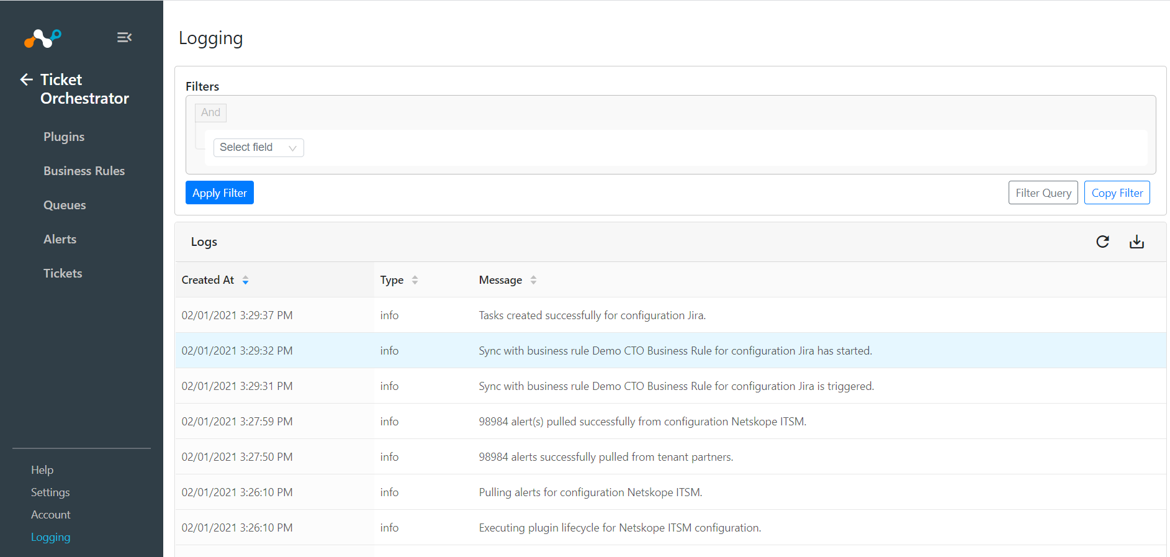
Task: Click the Message column header
Action: 500,280
